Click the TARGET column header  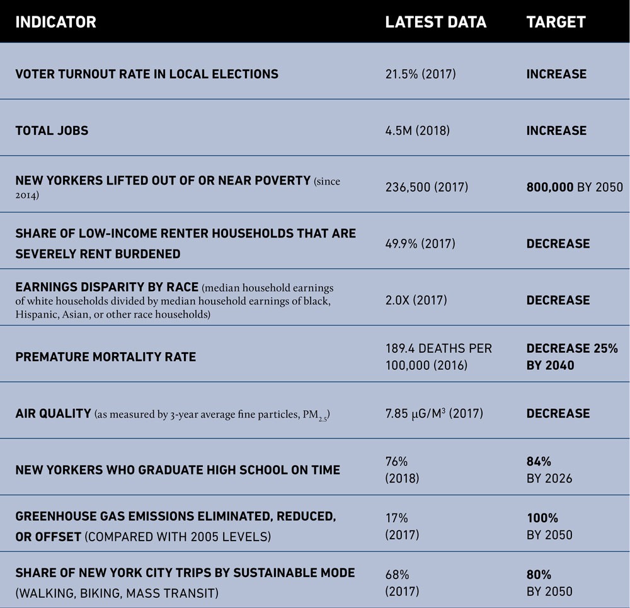[556, 23]
